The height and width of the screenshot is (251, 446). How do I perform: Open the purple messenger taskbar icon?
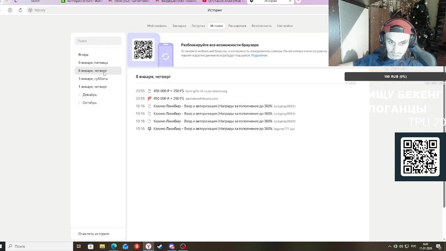coord(171,246)
